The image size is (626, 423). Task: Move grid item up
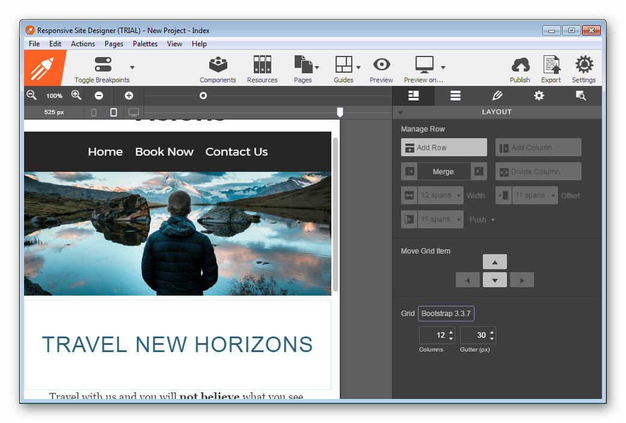click(x=494, y=262)
